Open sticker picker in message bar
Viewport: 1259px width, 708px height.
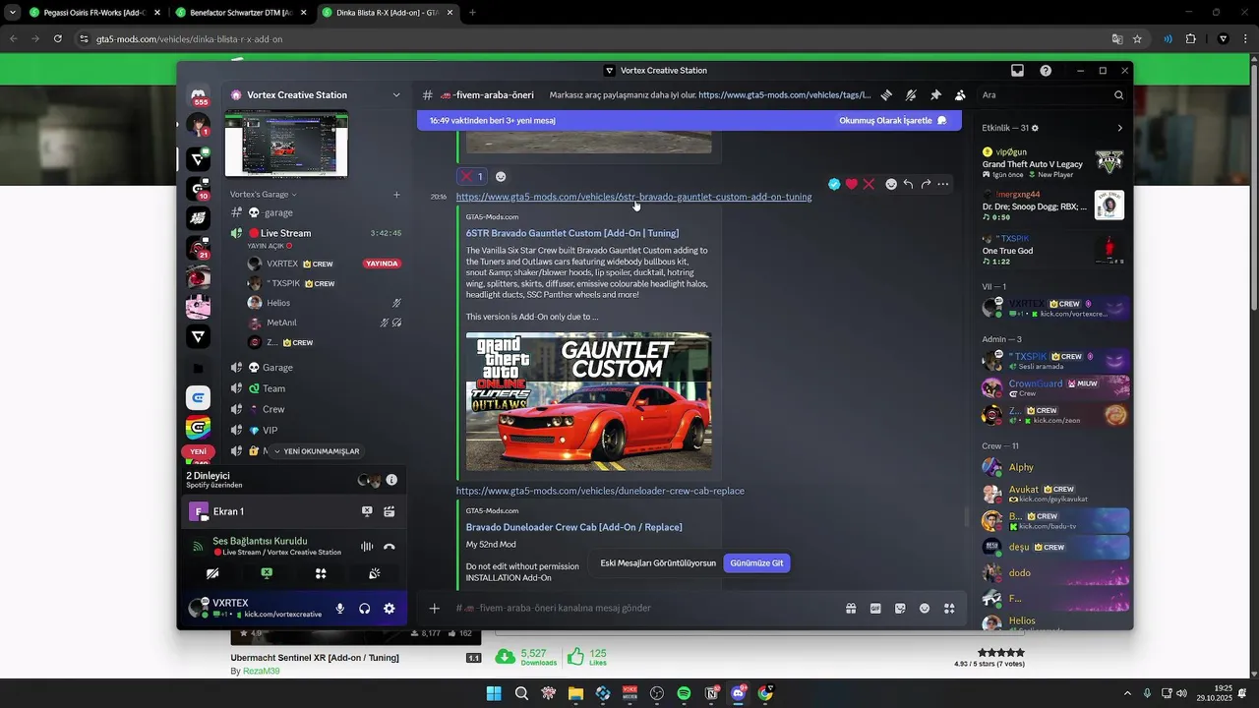(x=900, y=609)
